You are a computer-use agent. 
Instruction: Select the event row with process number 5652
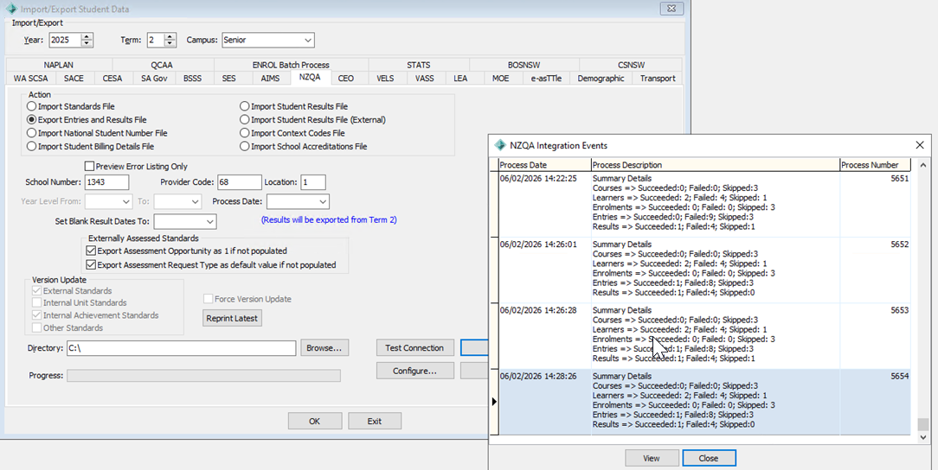(704, 270)
